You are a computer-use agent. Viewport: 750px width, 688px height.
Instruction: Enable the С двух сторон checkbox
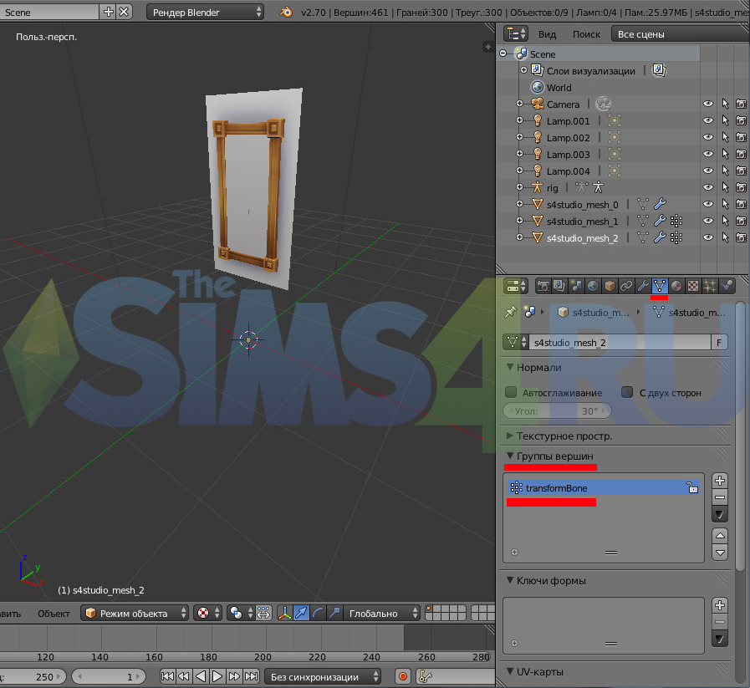pos(627,392)
